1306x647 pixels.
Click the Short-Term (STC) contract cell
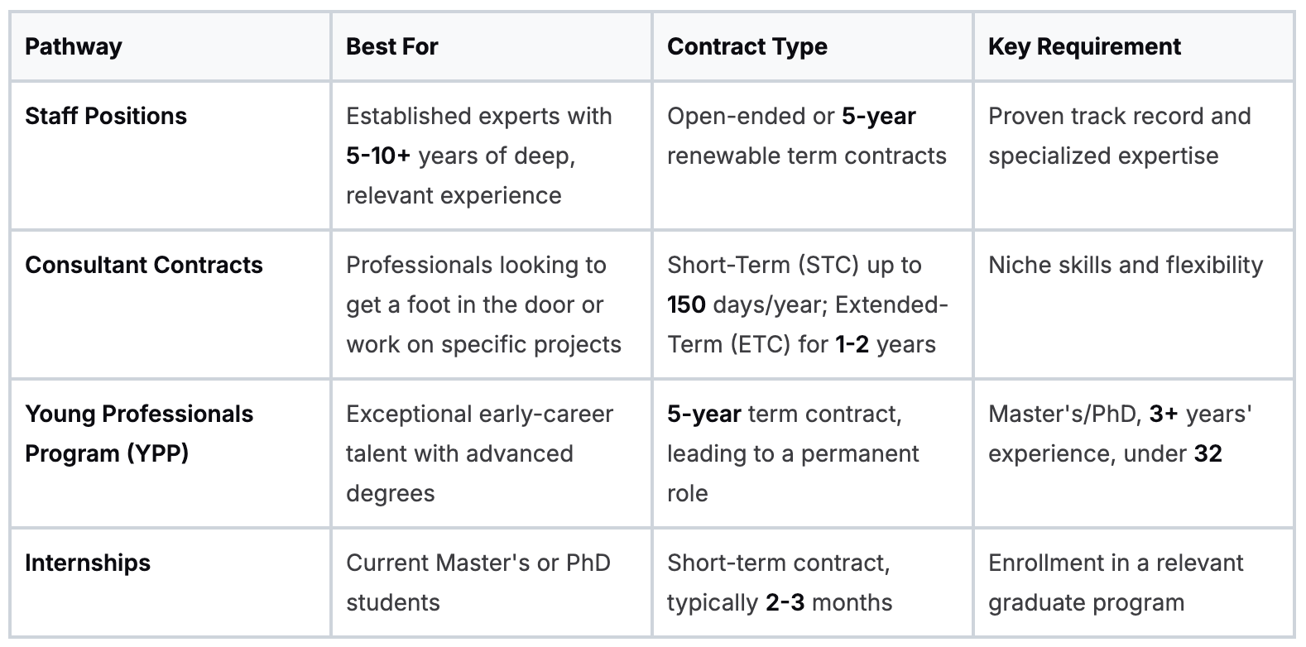[813, 304]
